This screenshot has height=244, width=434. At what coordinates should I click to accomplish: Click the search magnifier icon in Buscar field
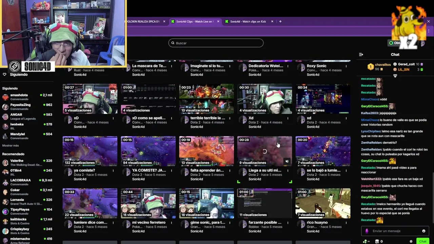[173, 43]
